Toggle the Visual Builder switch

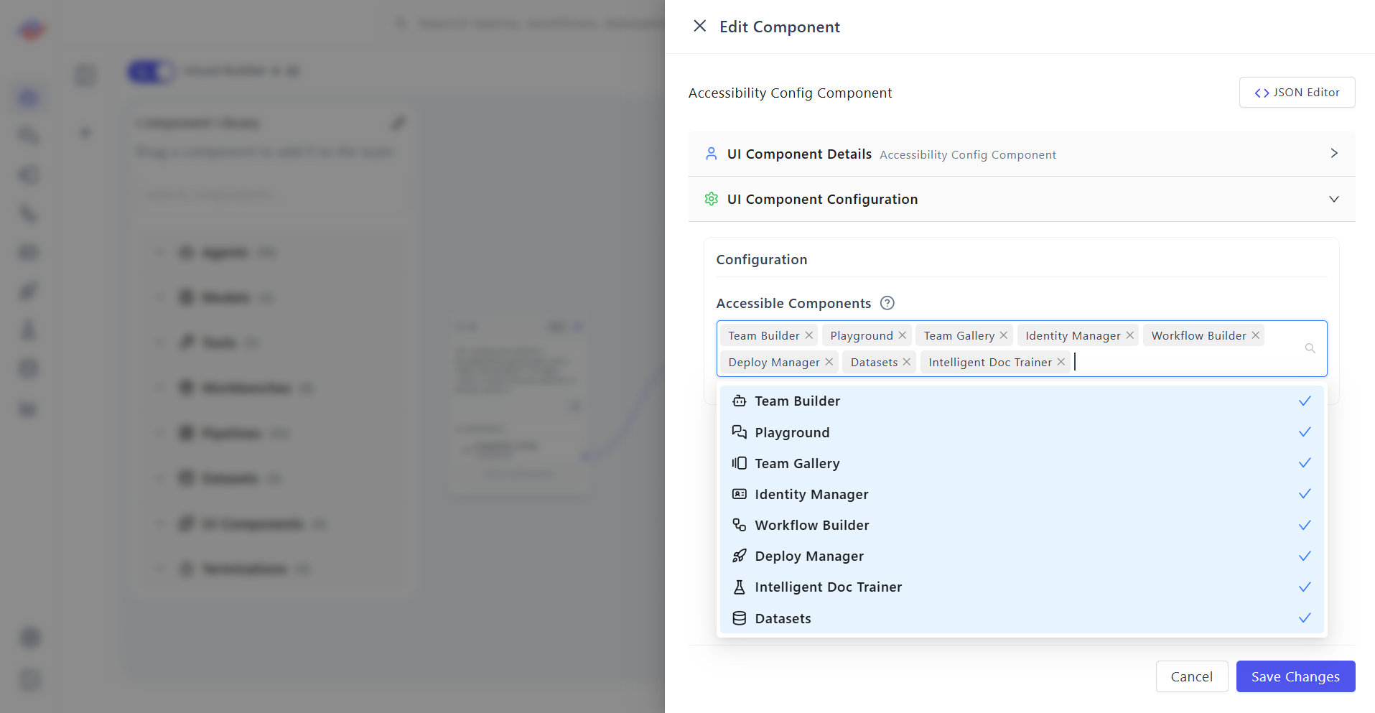click(151, 71)
